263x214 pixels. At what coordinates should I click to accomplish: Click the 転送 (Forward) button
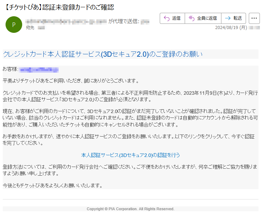point(234,18)
